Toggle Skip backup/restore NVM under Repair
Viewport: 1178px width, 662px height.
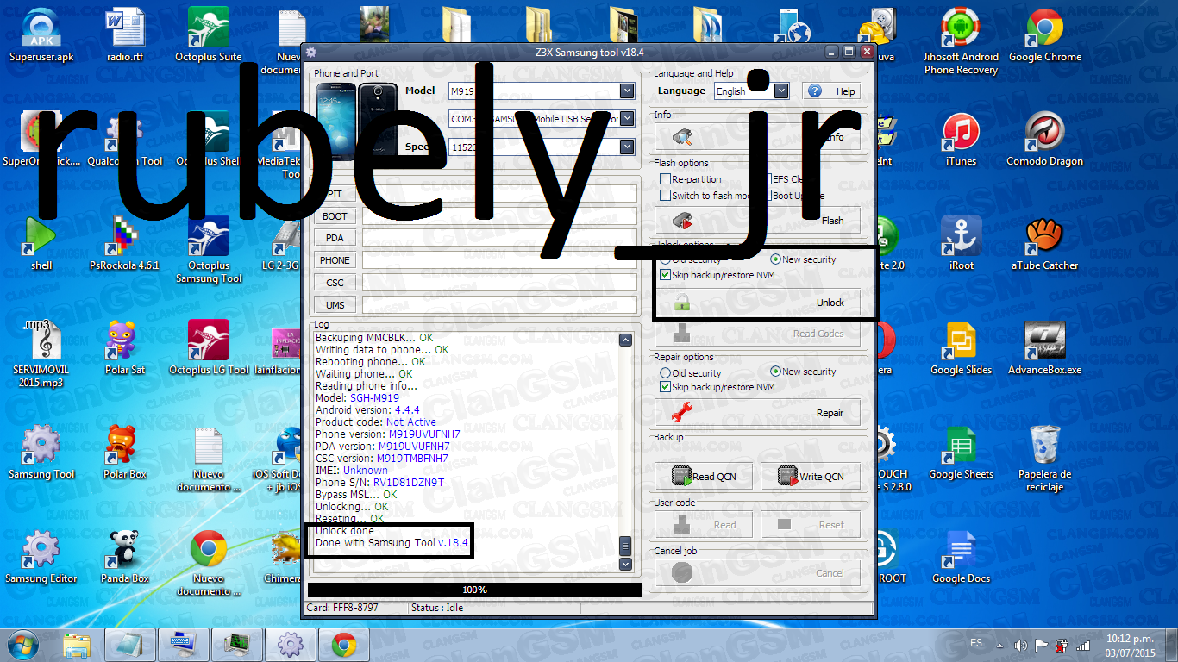665,387
